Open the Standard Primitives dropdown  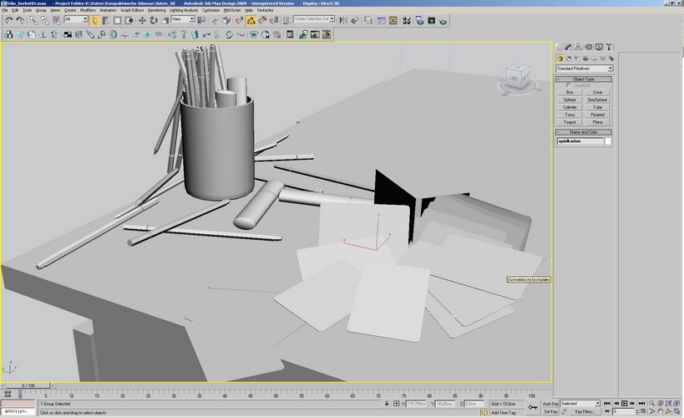[x=585, y=68]
